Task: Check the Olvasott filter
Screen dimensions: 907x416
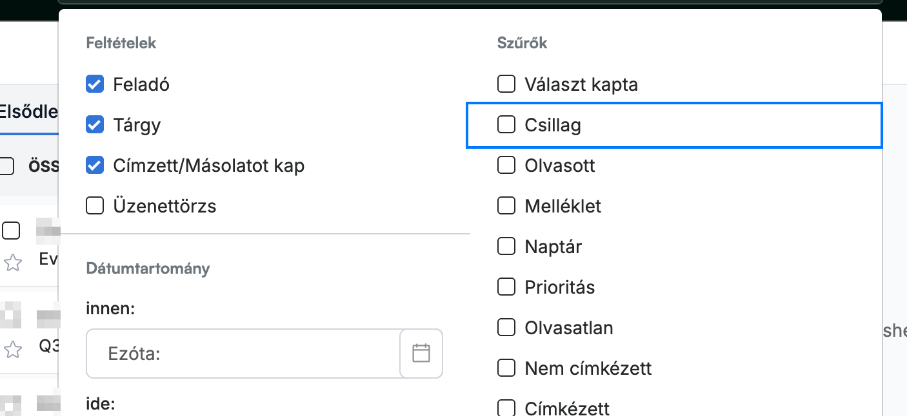Action: click(x=506, y=165)
